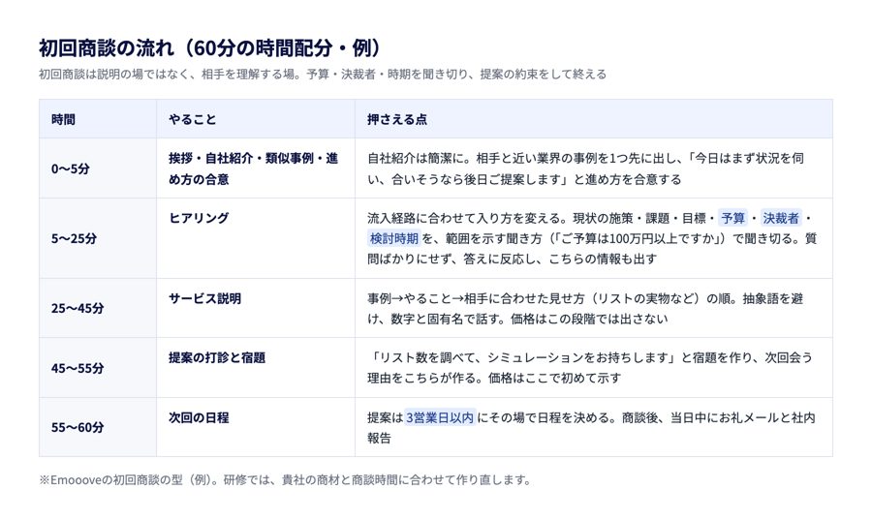Click the heading 初回商談の流れ（60分の時間配分・例）

click(x=210, y=48)
